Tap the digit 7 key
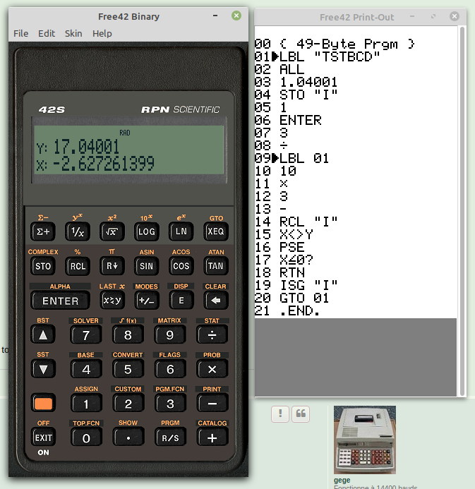 [x=86, y=335]
